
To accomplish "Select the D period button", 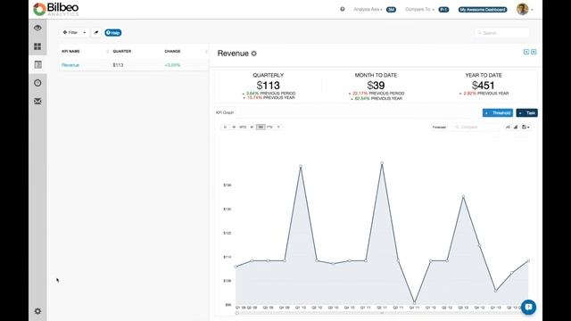I will coord(225,127).
